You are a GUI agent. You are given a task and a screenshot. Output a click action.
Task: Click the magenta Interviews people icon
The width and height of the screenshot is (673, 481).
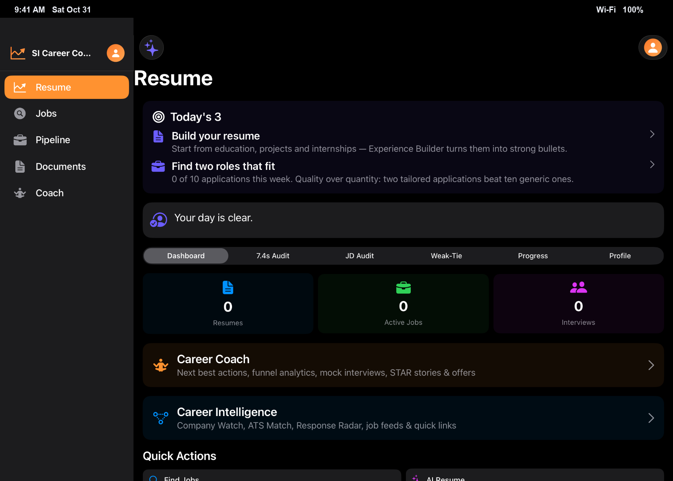579,287
